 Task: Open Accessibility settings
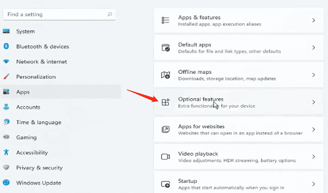(x=32, y=153)
